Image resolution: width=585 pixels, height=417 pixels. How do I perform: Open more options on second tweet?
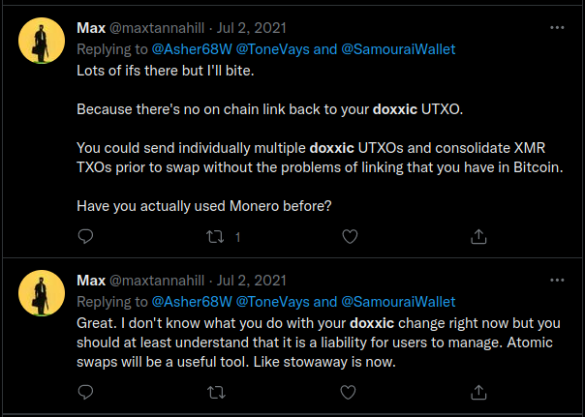pos(557,280)
